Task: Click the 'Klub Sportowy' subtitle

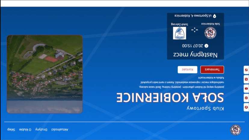Action: tap(205, 108)
